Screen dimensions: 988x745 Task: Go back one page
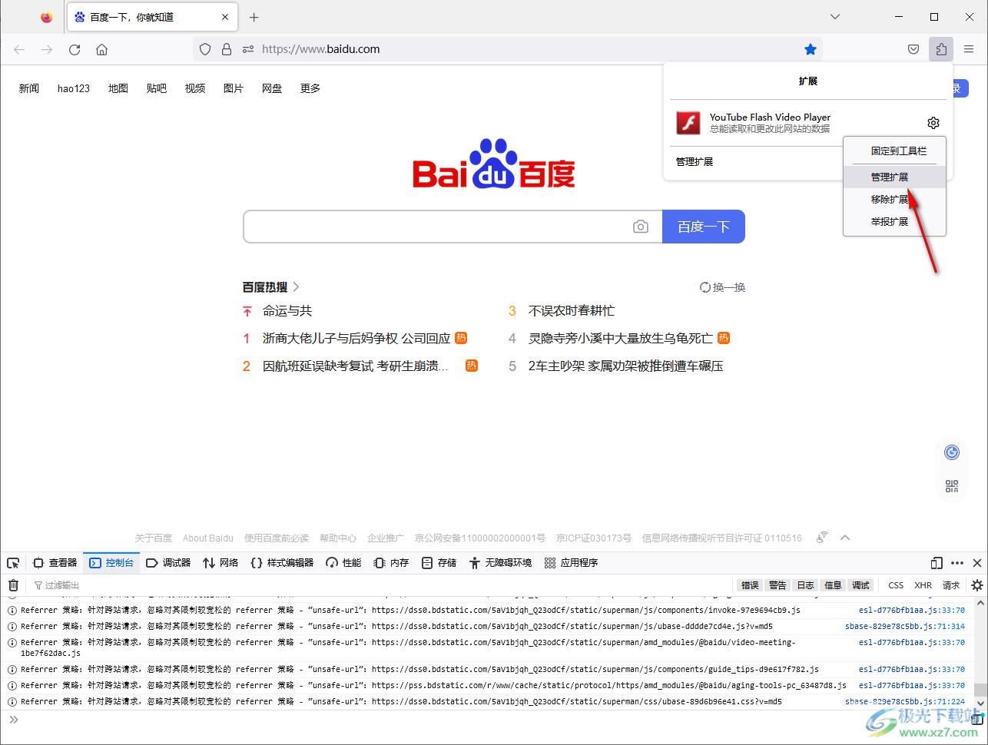[20, 49]
